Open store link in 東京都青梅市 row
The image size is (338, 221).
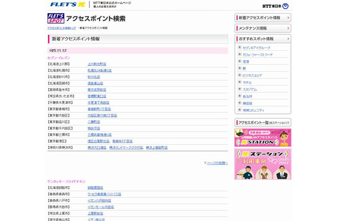(x=99, y=109)
